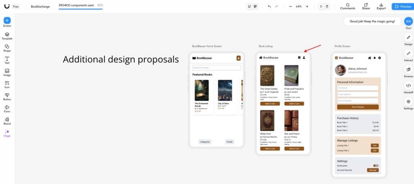Zoom in with the plus button
This screenshot has width=414, height=184.
307,6
